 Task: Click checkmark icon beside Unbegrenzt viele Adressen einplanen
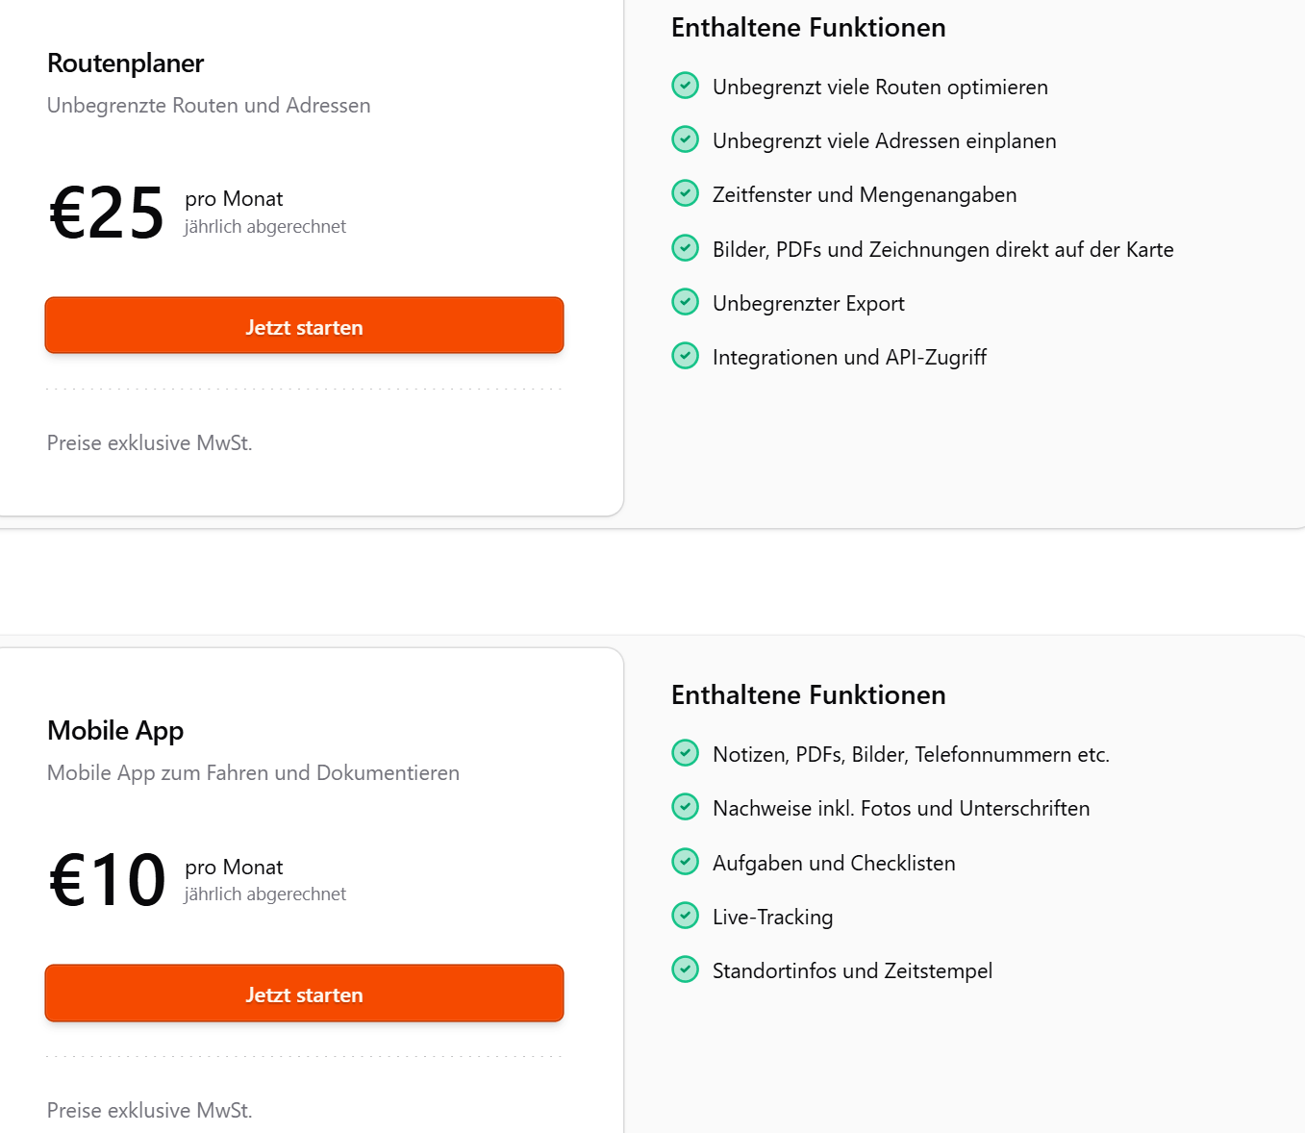click(685, 139)
